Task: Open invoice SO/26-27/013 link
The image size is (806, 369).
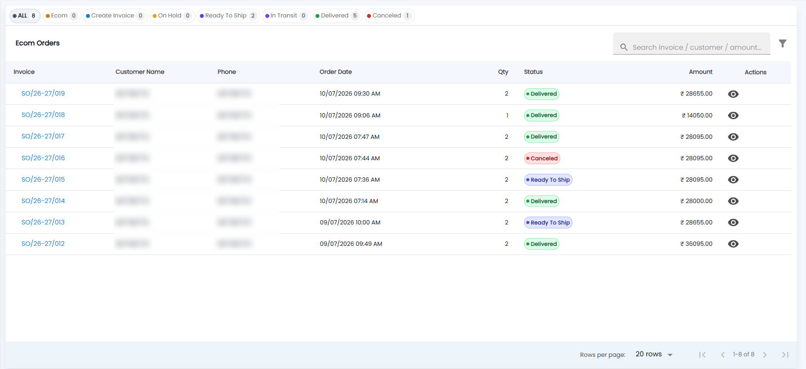Action: point(43,222)
